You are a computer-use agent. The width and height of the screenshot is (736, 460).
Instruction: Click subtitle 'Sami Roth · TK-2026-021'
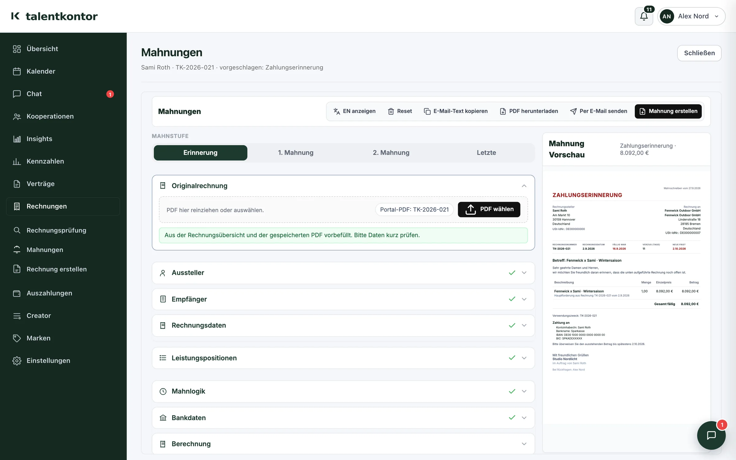point(178,67)
